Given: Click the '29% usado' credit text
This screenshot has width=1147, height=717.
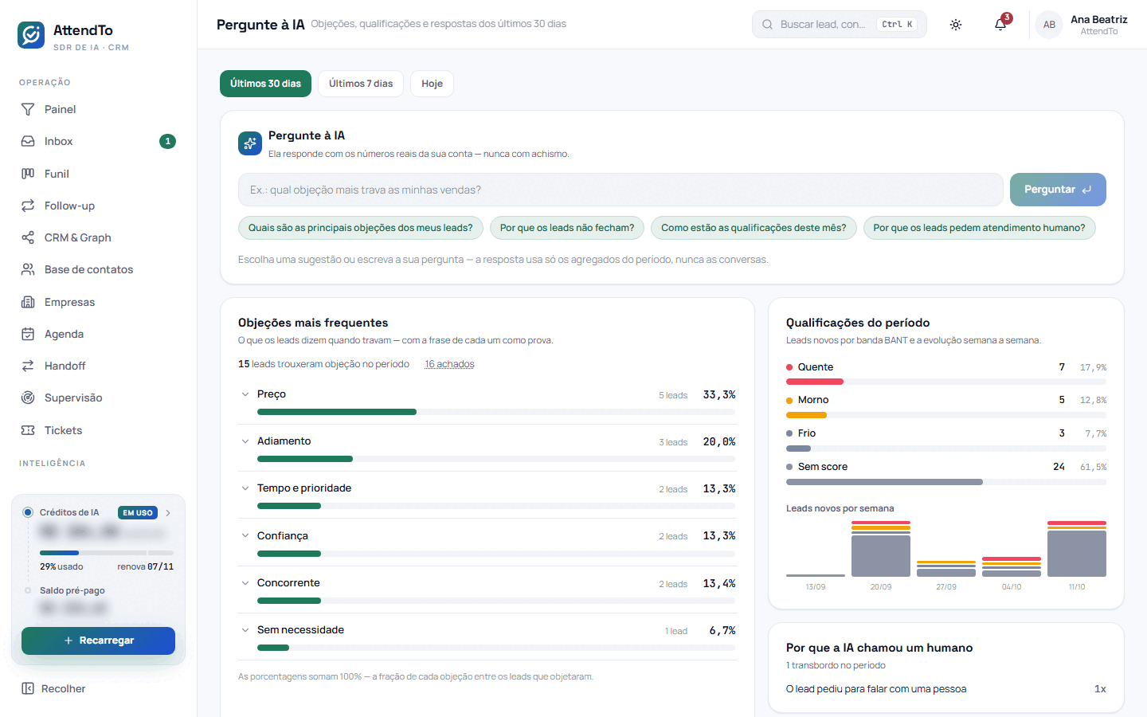Looking at the screenshot, I should point(61,566).
